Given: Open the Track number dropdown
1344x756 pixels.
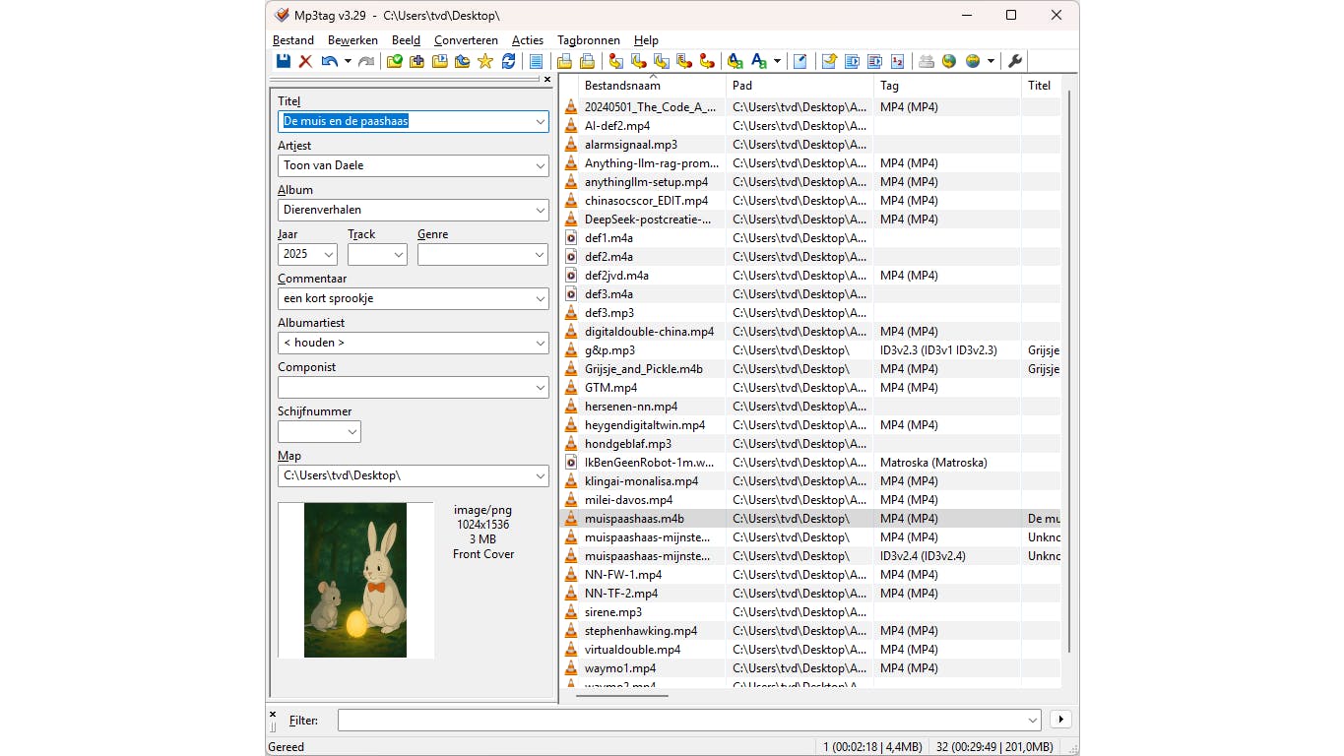Looking at the screenshot, I should [x=398, y=254].
